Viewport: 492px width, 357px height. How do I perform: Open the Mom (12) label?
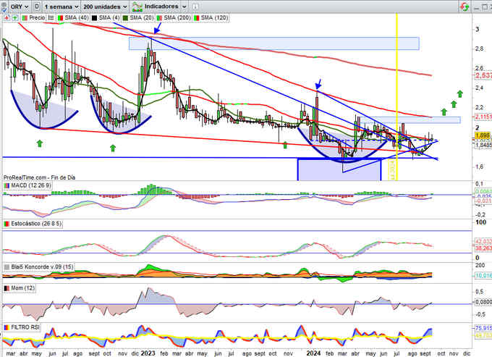pyautogui.click(x=22, y=288)
